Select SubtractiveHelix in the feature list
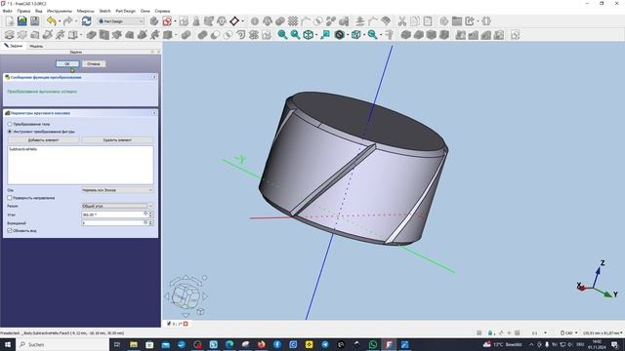 [23, 149]
